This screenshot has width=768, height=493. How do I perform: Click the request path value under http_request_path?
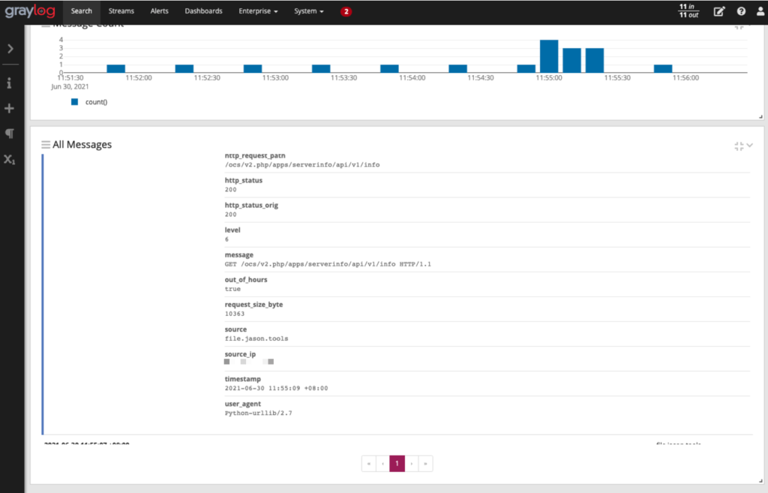(302, 165)
